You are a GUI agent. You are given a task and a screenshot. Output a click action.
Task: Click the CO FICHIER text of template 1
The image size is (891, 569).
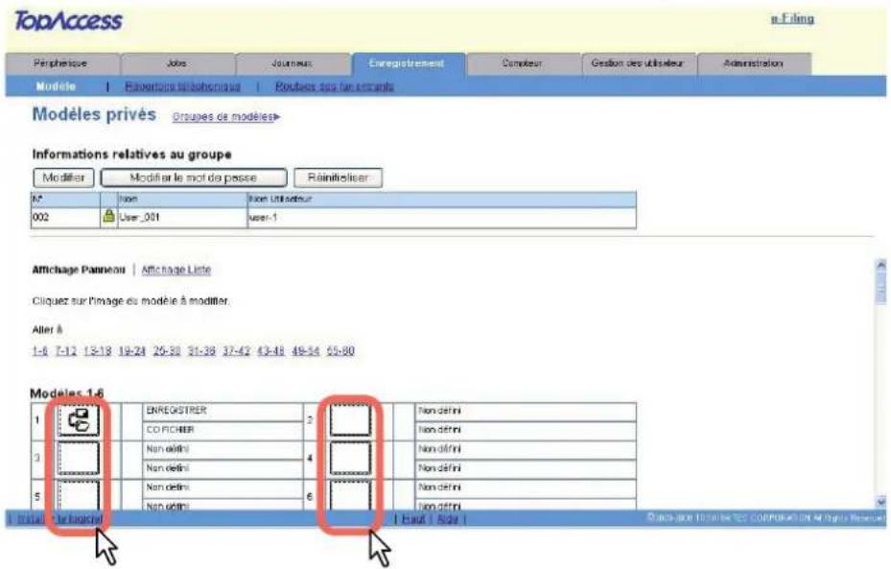[171, 430]
